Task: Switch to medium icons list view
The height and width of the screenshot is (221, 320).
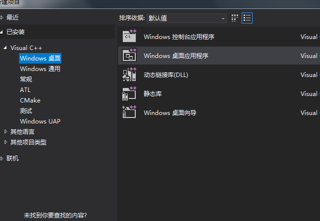Action: [247, 18]
